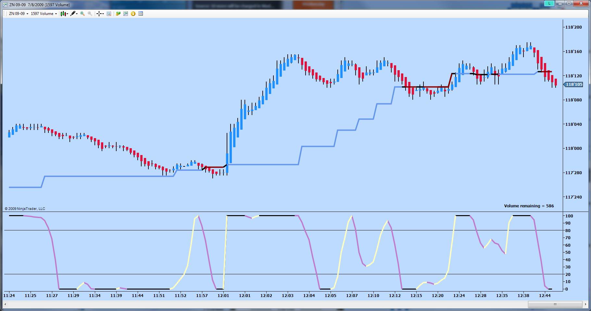591x311 pixels.
Task: Click the 118'105 current price marker
Action: (x=573, y=84)
